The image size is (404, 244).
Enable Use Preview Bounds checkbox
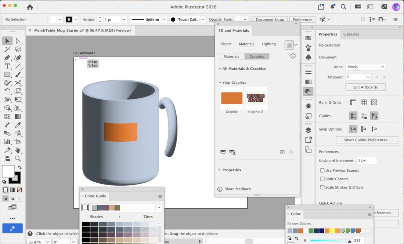pyautogui.click(x=322, y=170)
